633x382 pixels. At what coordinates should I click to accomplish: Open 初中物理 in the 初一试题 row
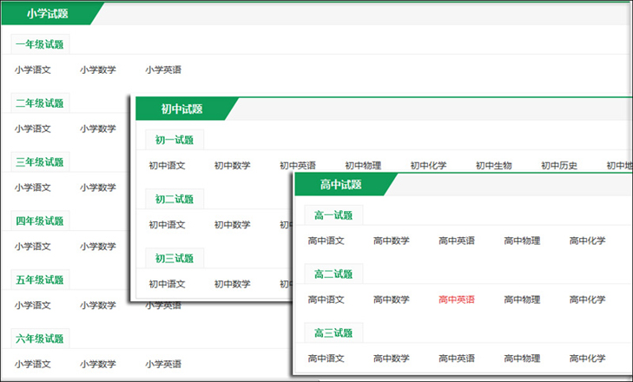point(363,166)
